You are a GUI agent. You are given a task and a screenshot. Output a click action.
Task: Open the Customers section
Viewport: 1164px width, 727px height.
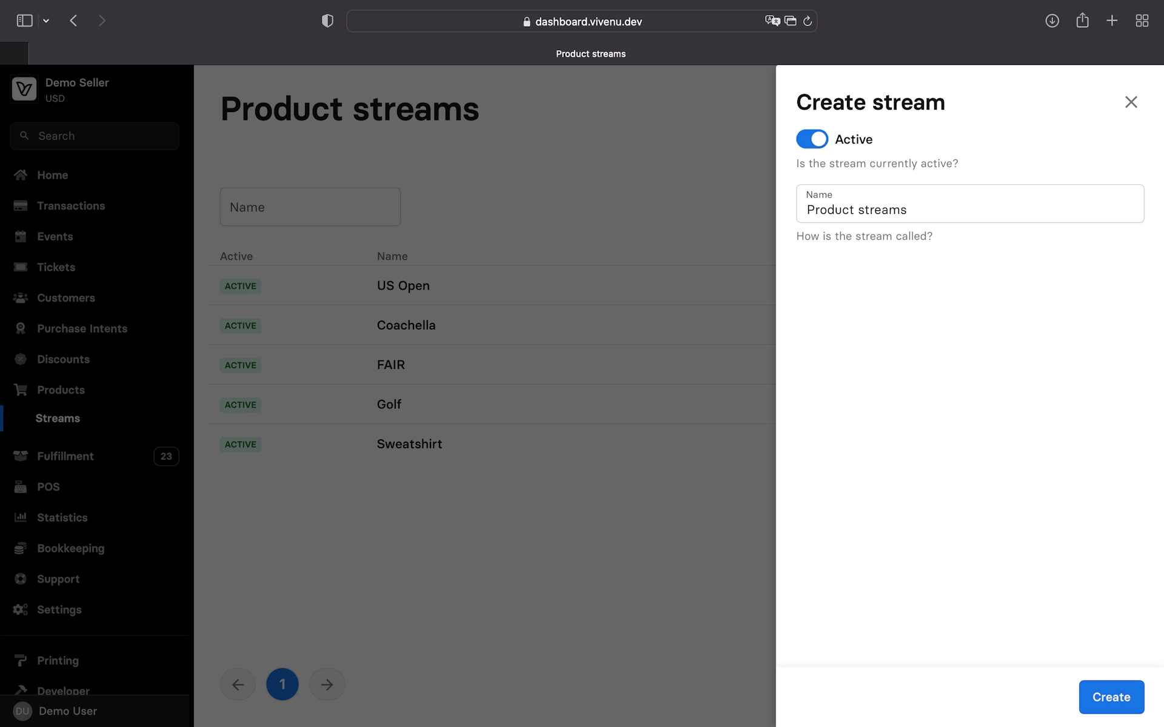pos(65,298)
